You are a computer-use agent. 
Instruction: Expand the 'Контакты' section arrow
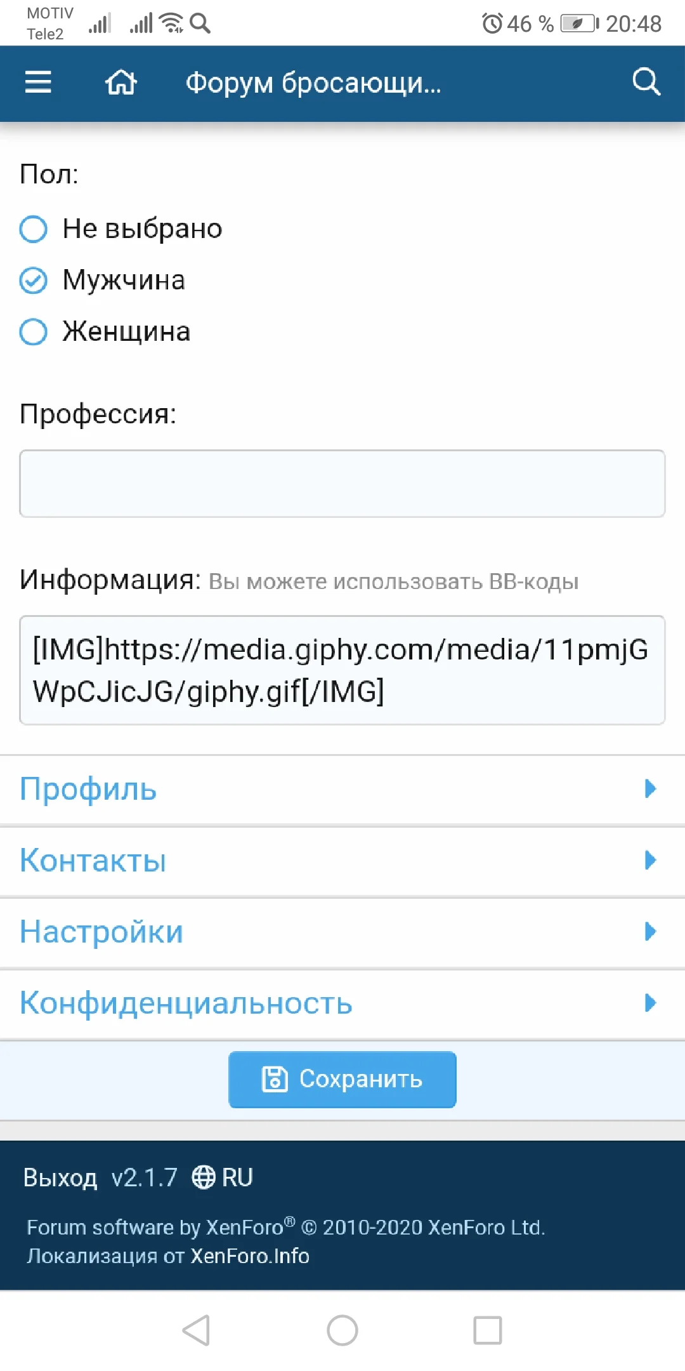[649, 860]
